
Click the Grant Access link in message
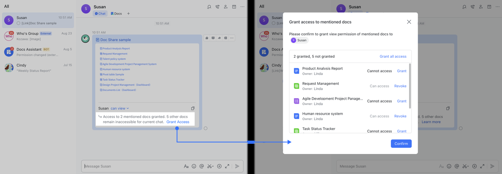(x=178, y=122)
